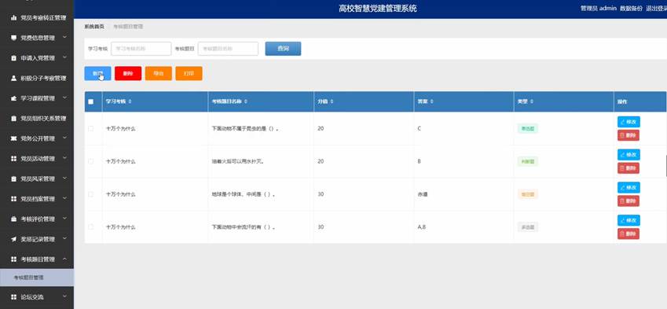
Task: Focus the 考核题目 search input field
Action: [x=228, y=49]
